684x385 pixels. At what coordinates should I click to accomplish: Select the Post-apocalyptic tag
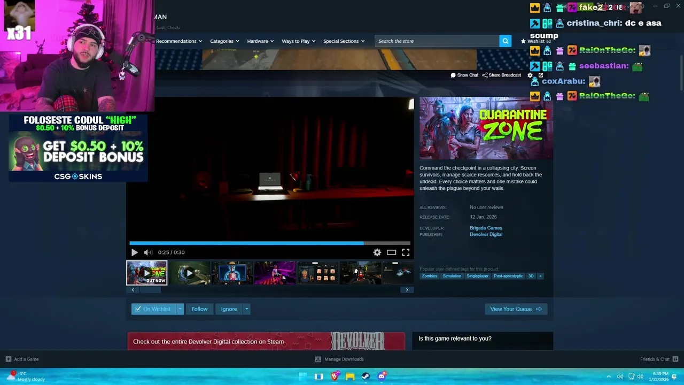tap(508, 276)
